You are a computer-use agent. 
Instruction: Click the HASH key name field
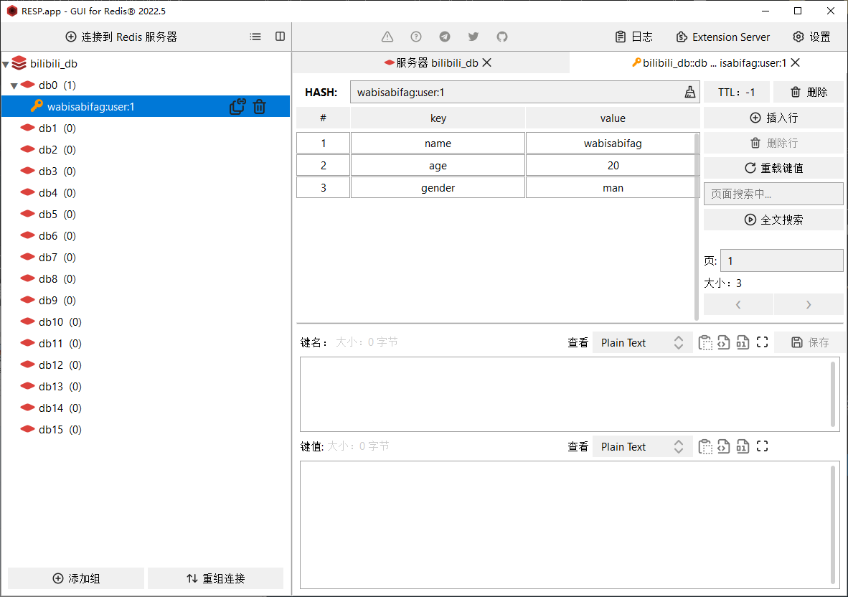524,93
